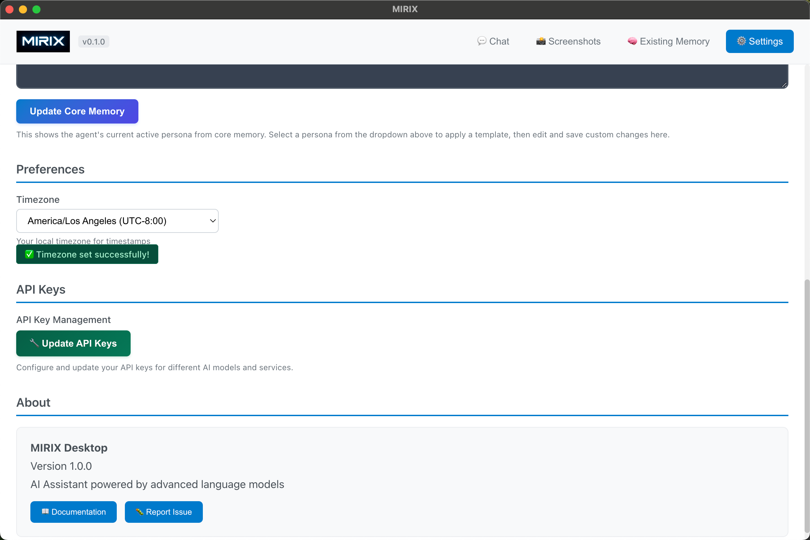Click the MIRIX Desktop title text
This screenshot has height=540, width=810.
69,448
